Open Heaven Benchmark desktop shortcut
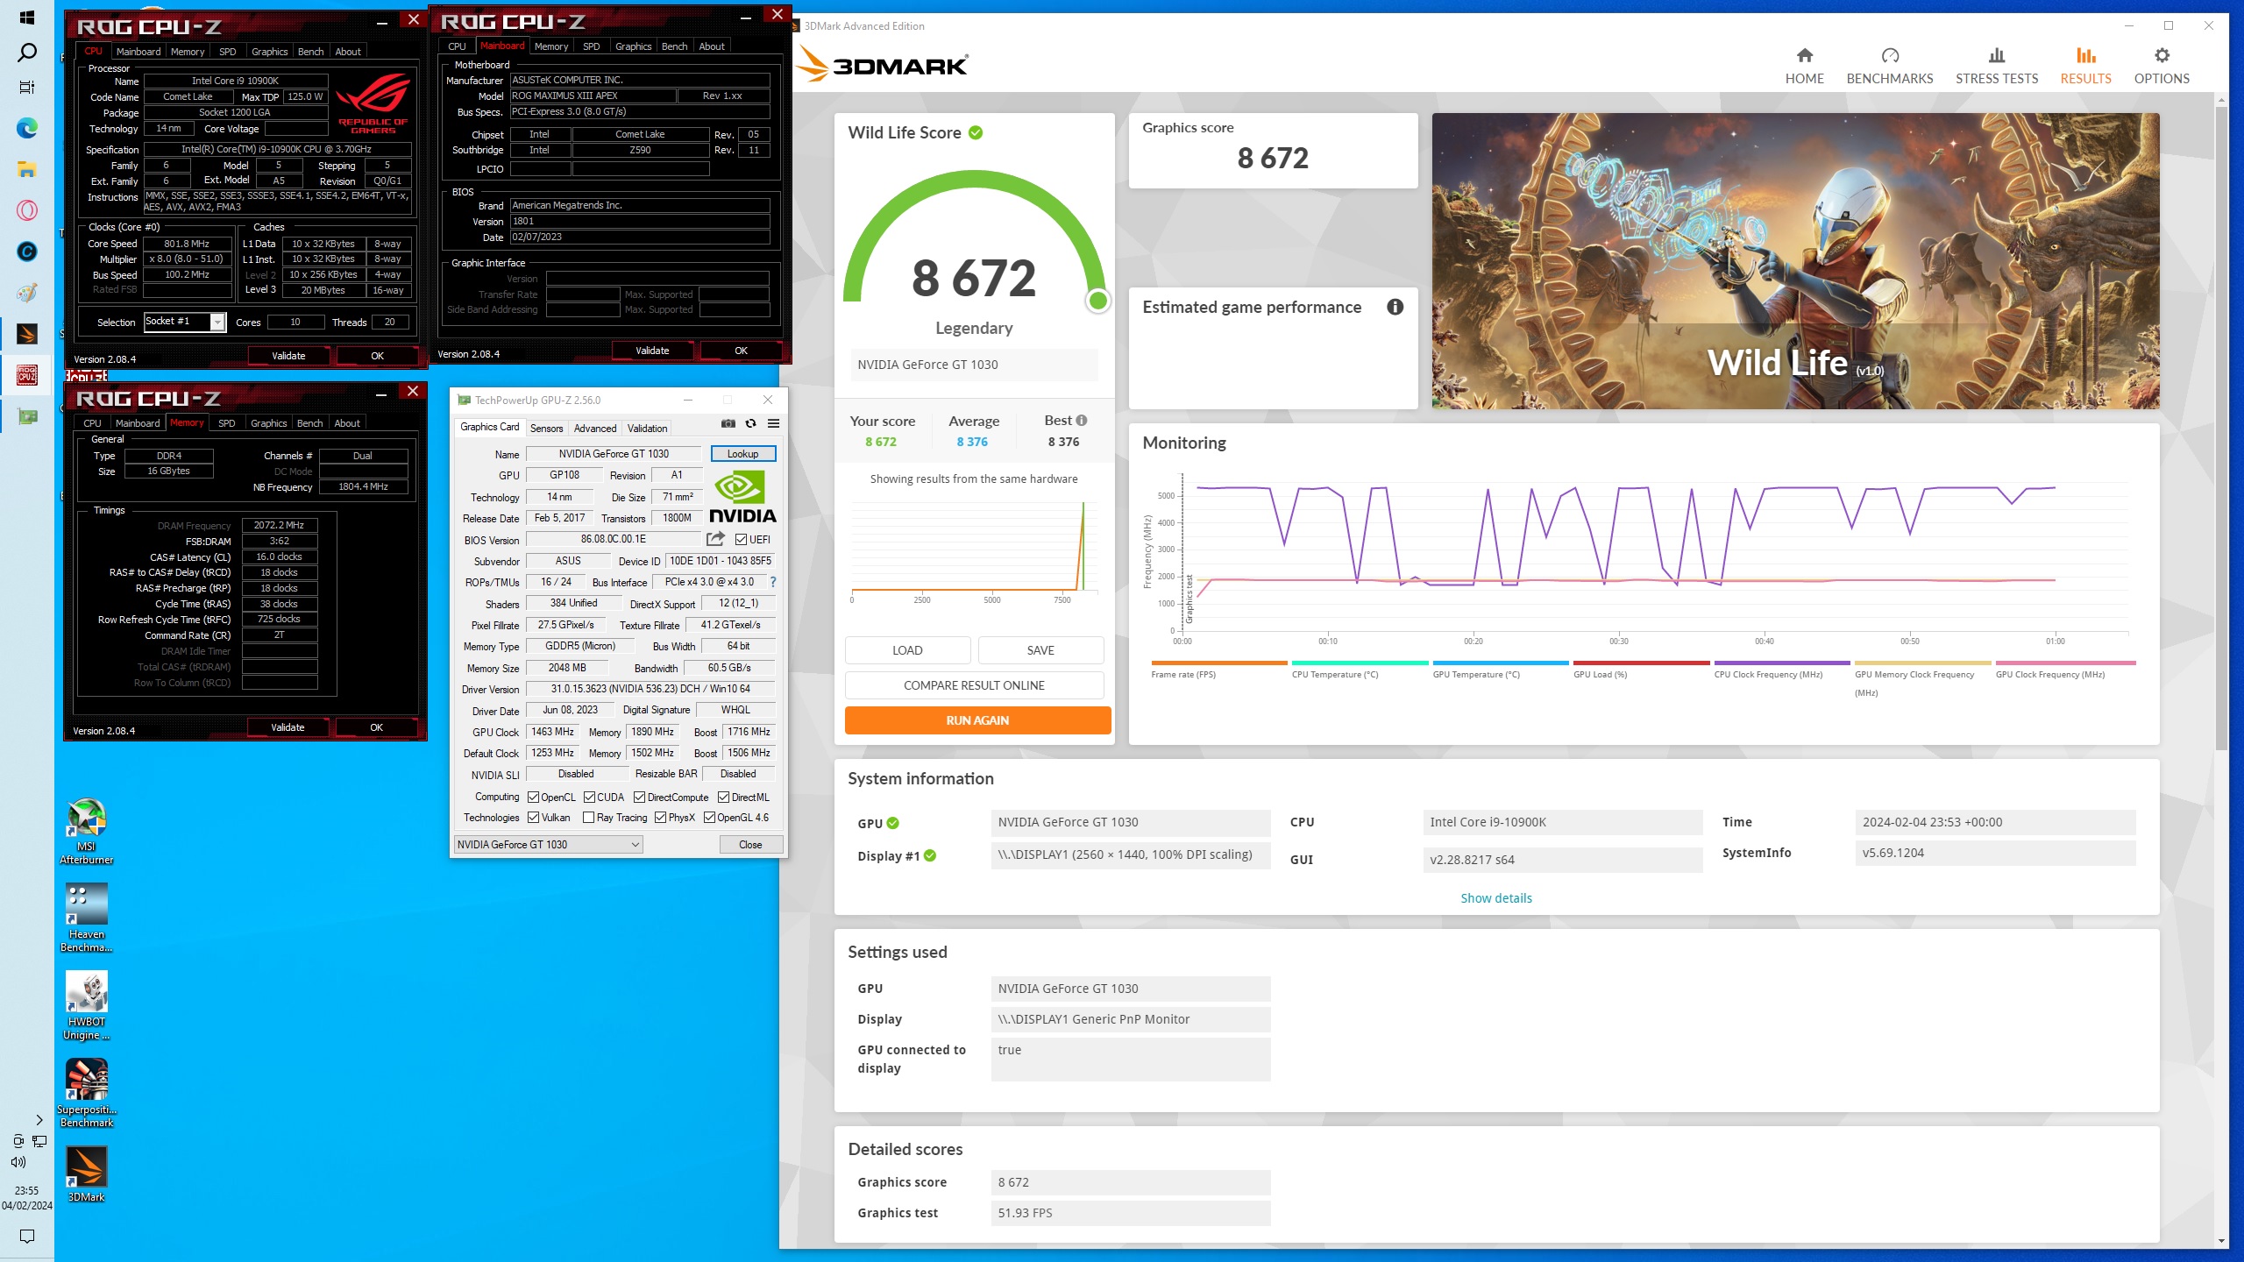The width and height of the screenshot is (2244, 1262). tap(87, 918)
